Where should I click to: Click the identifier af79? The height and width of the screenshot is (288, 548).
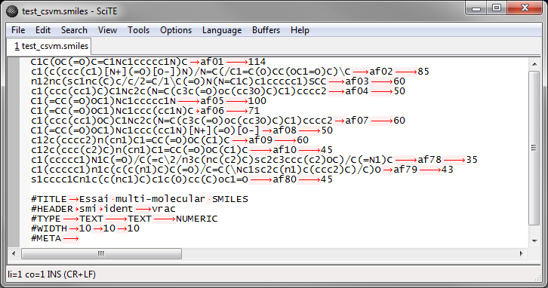pos(405,170)
